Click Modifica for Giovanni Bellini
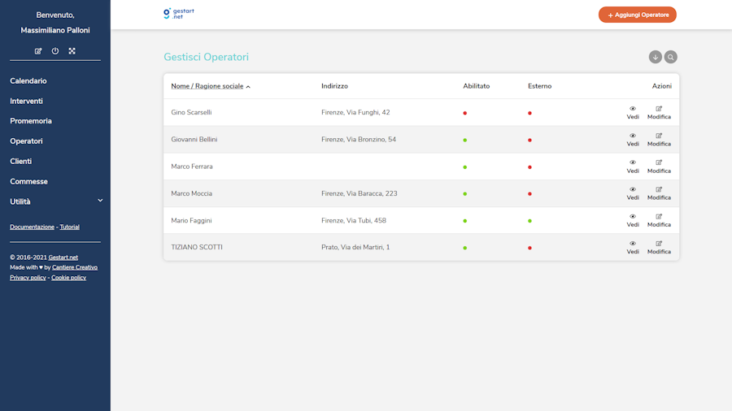The height and width of the screenshot is (411, 732). point(659,140)
